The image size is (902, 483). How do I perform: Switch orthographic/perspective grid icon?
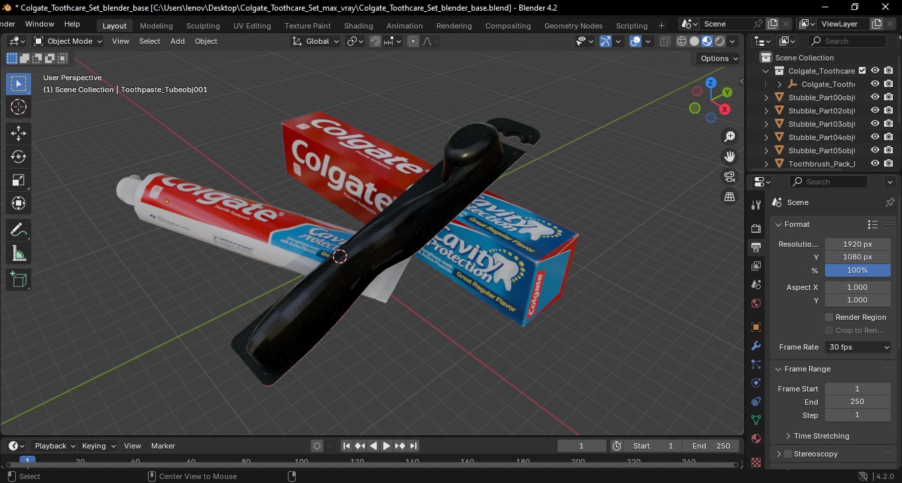730,196
